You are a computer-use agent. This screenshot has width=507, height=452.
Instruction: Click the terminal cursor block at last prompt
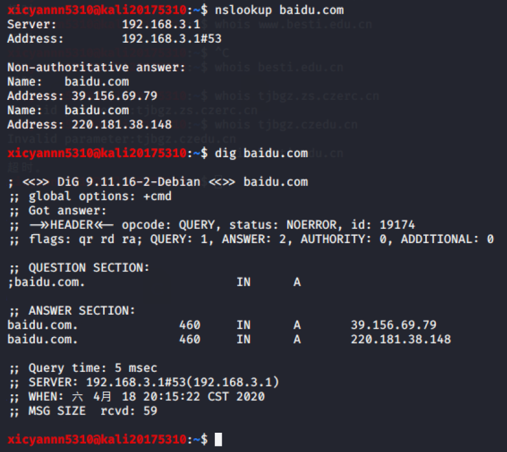[x=218, y=439]
